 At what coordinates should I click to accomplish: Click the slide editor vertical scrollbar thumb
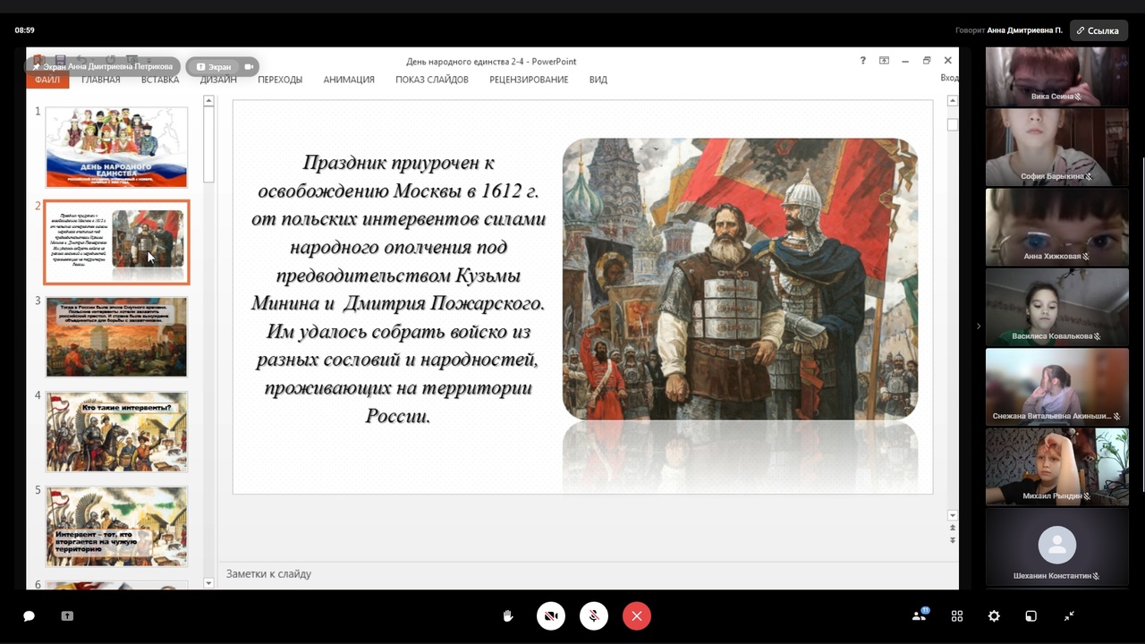pyautogui.click(x=952, y=124)
